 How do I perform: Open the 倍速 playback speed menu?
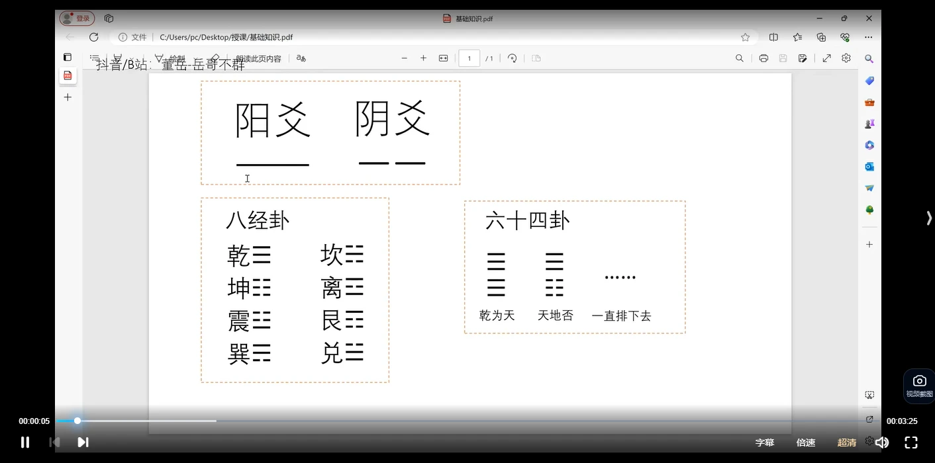tap(806, 442)
